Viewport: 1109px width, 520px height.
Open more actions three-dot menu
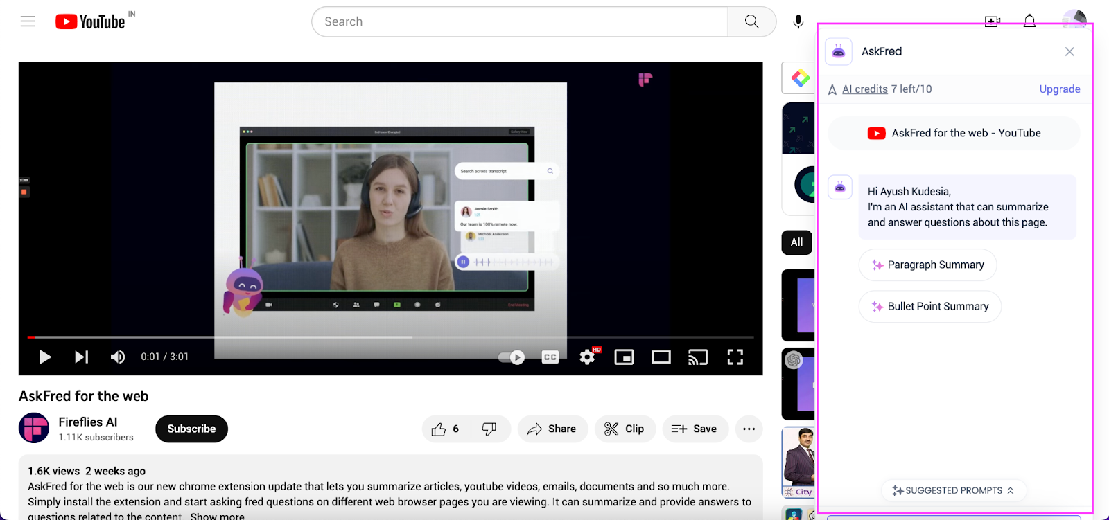[x=749, y=429]
